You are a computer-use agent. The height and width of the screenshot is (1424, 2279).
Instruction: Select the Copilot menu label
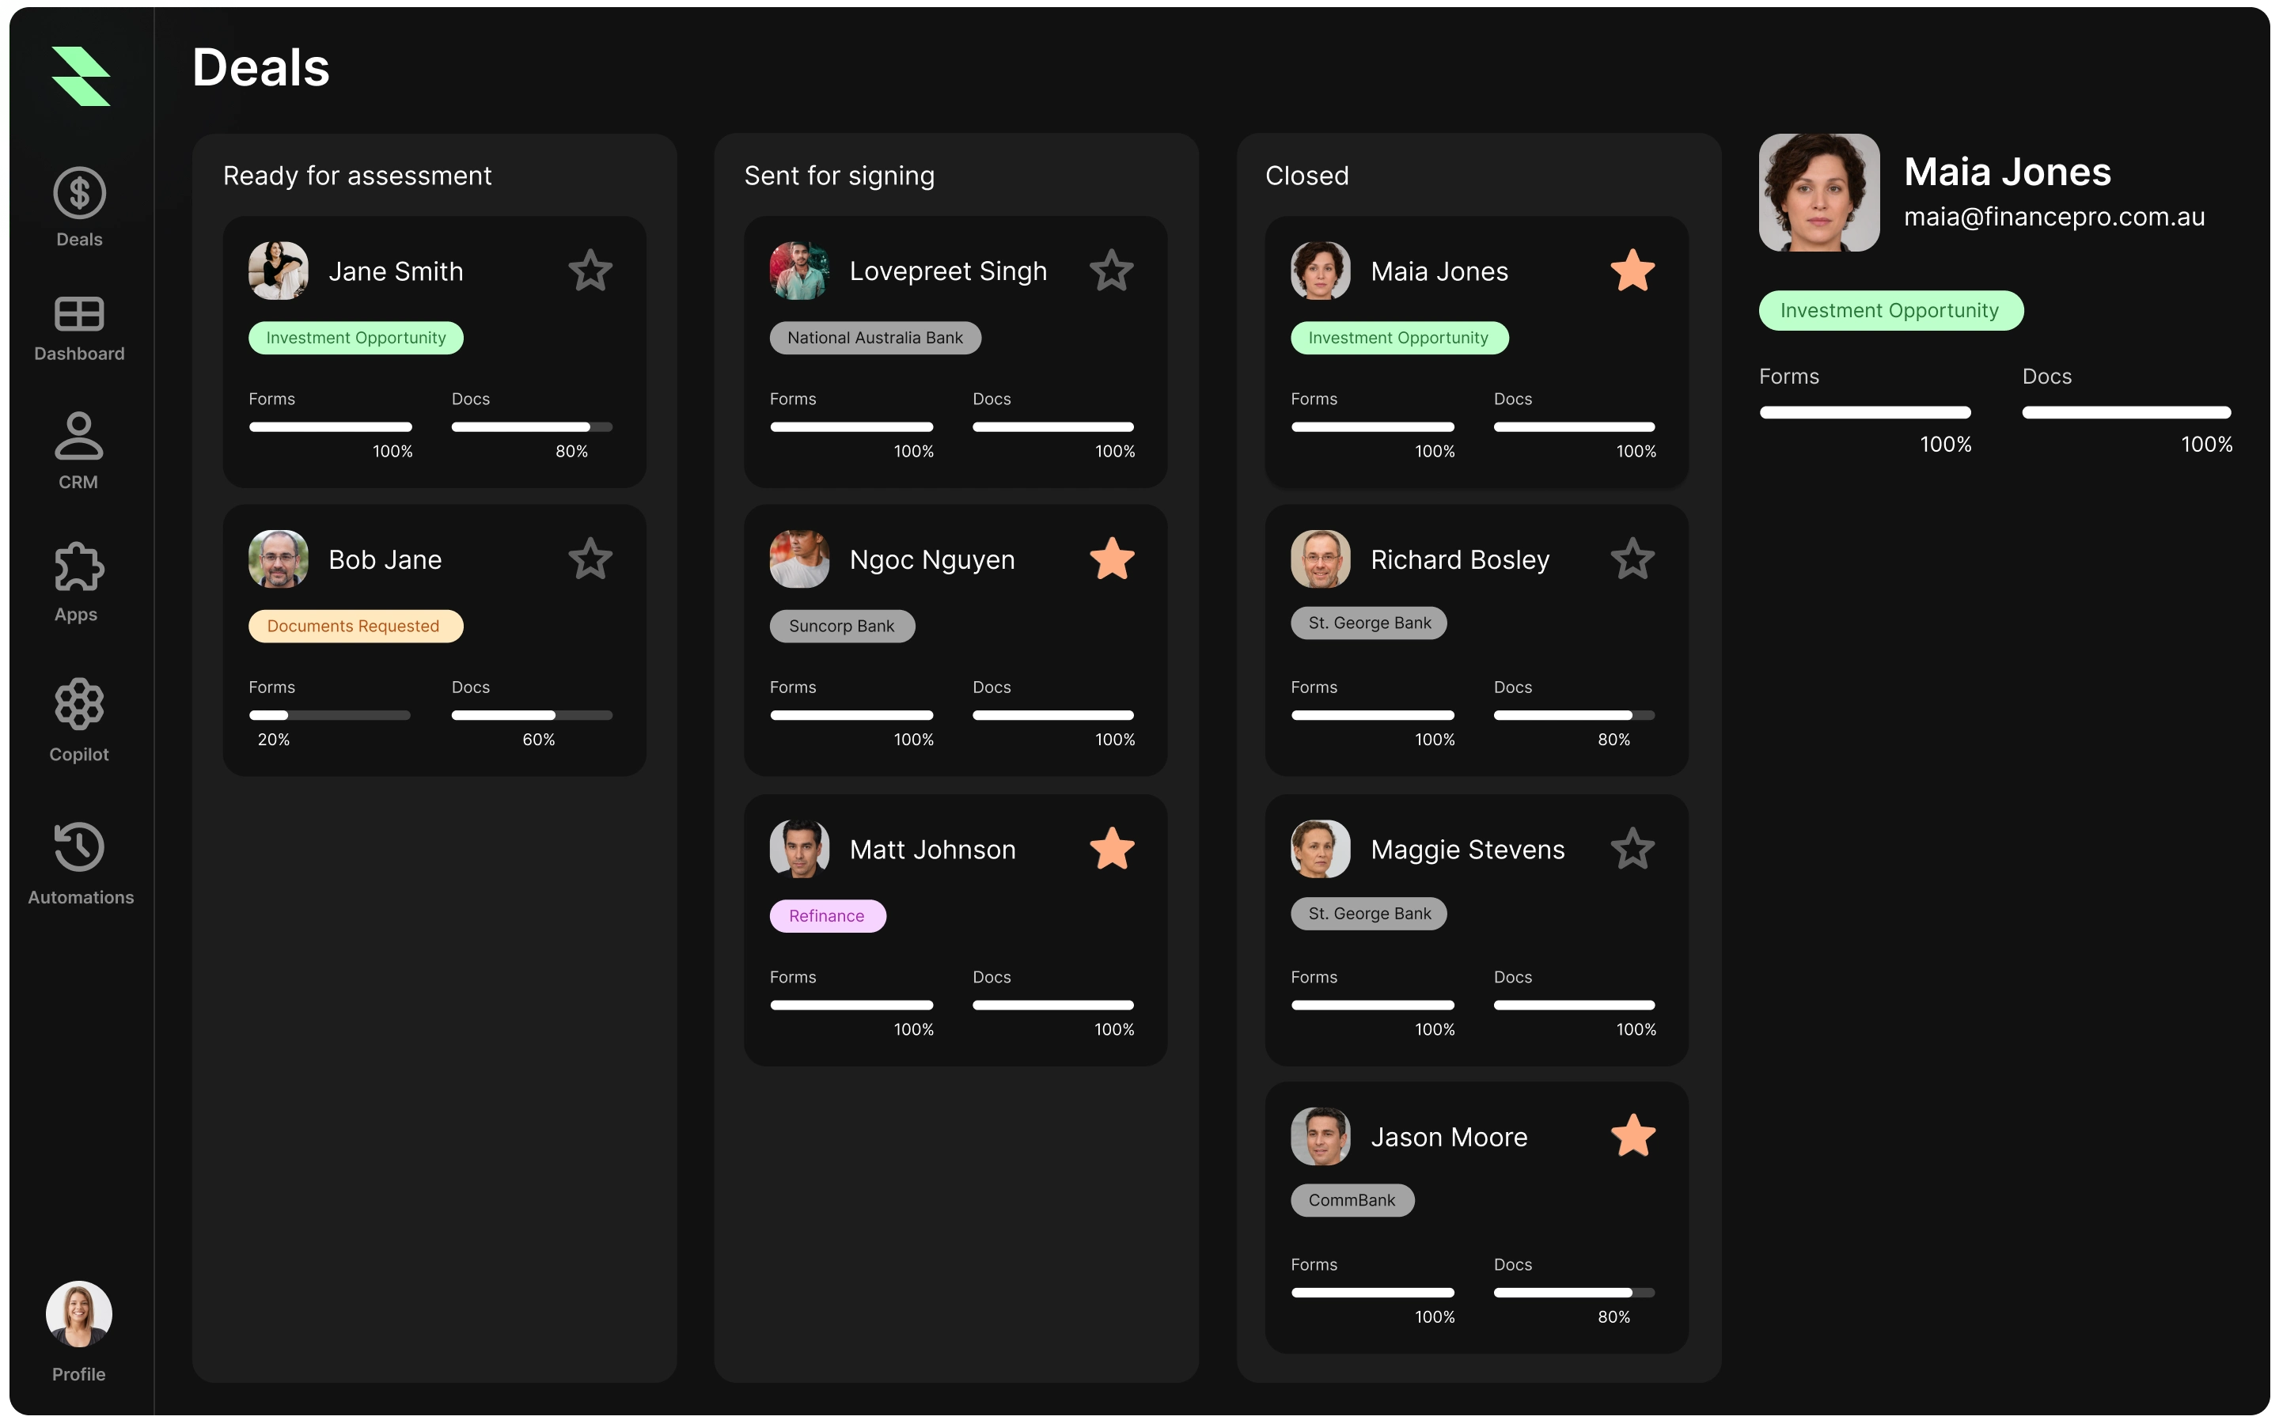[x=79, y=755]
